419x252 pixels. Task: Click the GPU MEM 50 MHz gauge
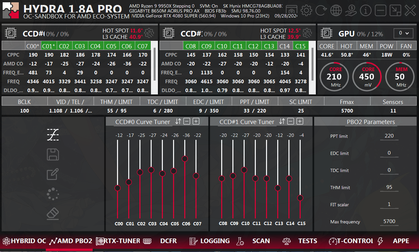pos(400,77)
